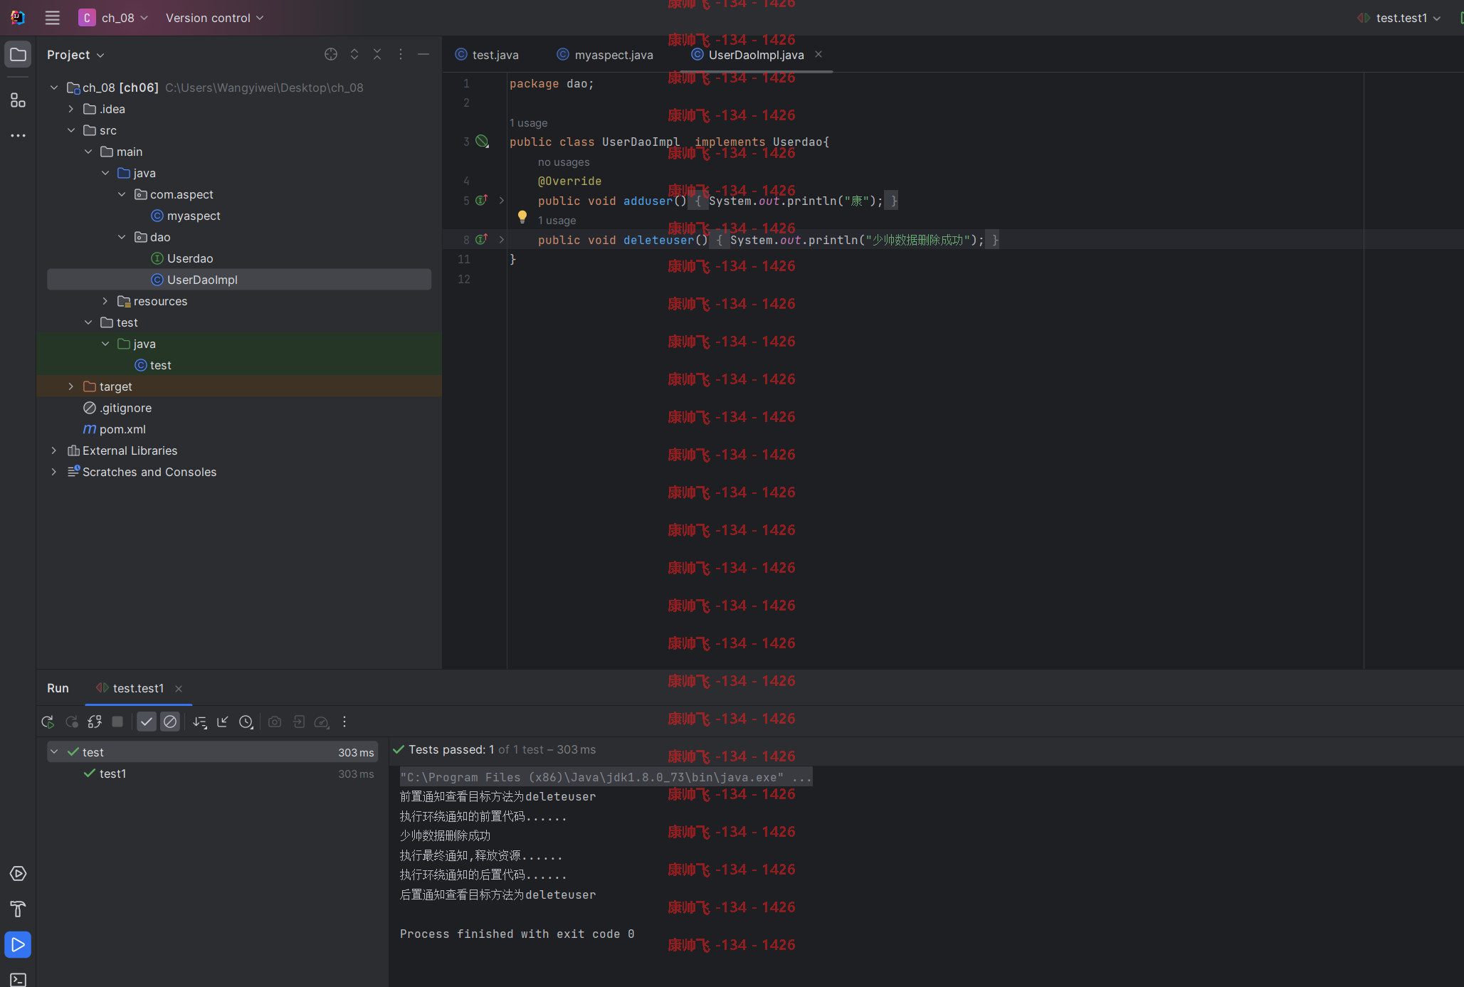Switch to myaspect.java editor tab
Screen dimensions: 1464x987
pyautogui.click(x=605, y=55)
